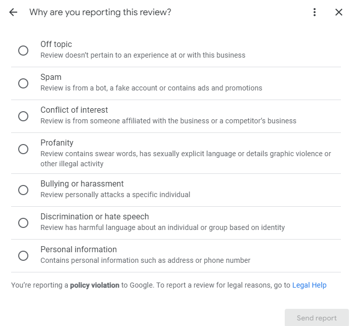The width and height of the screenshot is (350, 326).
Task: Click the "Conflict of interest" title text
Action: 74,110
